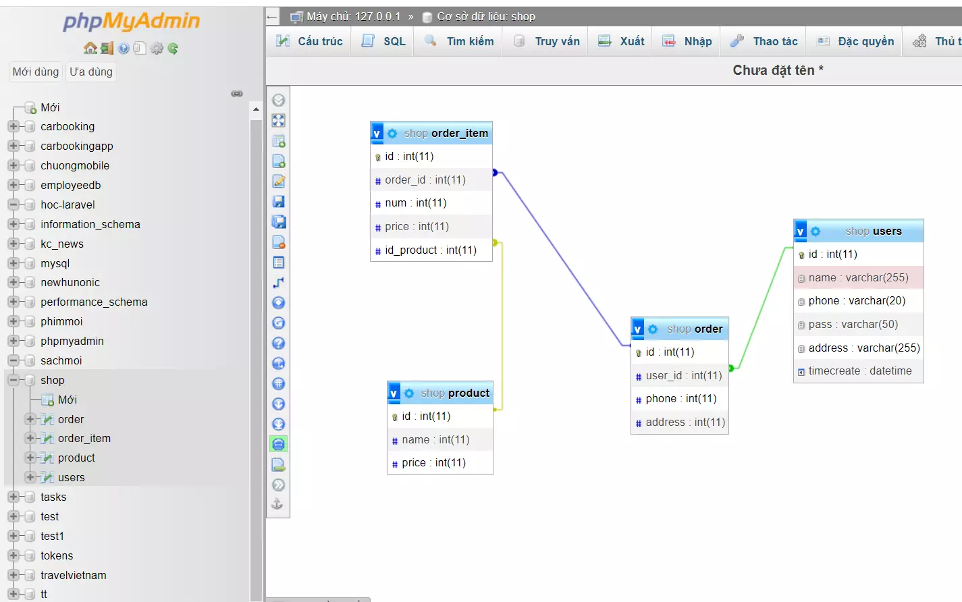Open the order_item table in tree
Image resolution: width=962 pixels, height=602 pixels.
[84, 438]
